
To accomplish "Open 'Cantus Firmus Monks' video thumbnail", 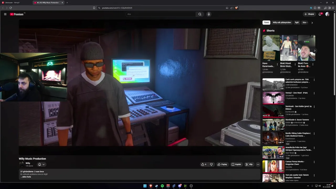I will tap(273, 166).
